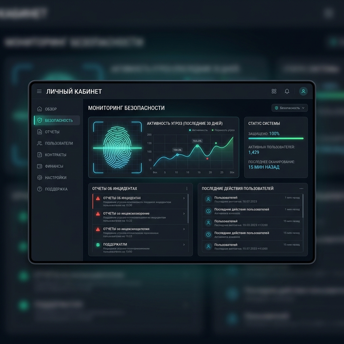Expand second incident row chevron

184,213
